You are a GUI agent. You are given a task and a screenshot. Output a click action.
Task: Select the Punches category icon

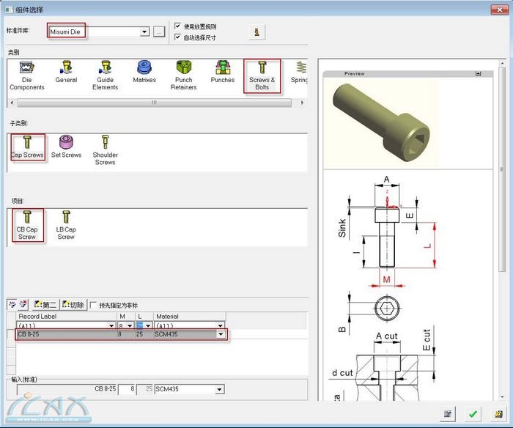pyautogui.click(x=222, y=71)
